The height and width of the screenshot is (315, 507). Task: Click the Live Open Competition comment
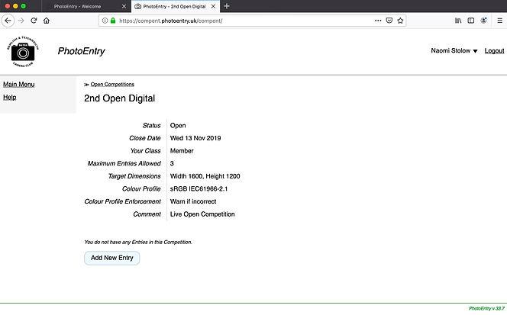pyautogui.click(x=202, y=214)
